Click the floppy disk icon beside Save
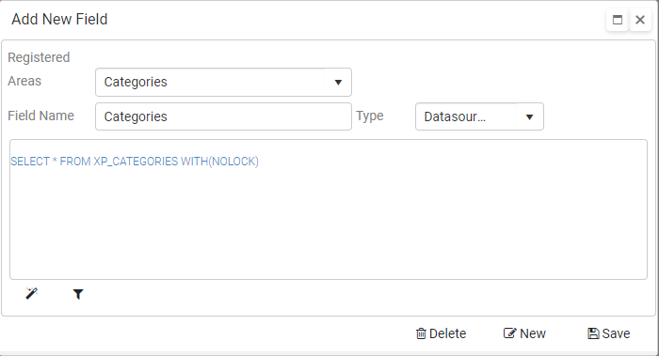This screenshot has width=659, height=356. [x=593, y=333]
